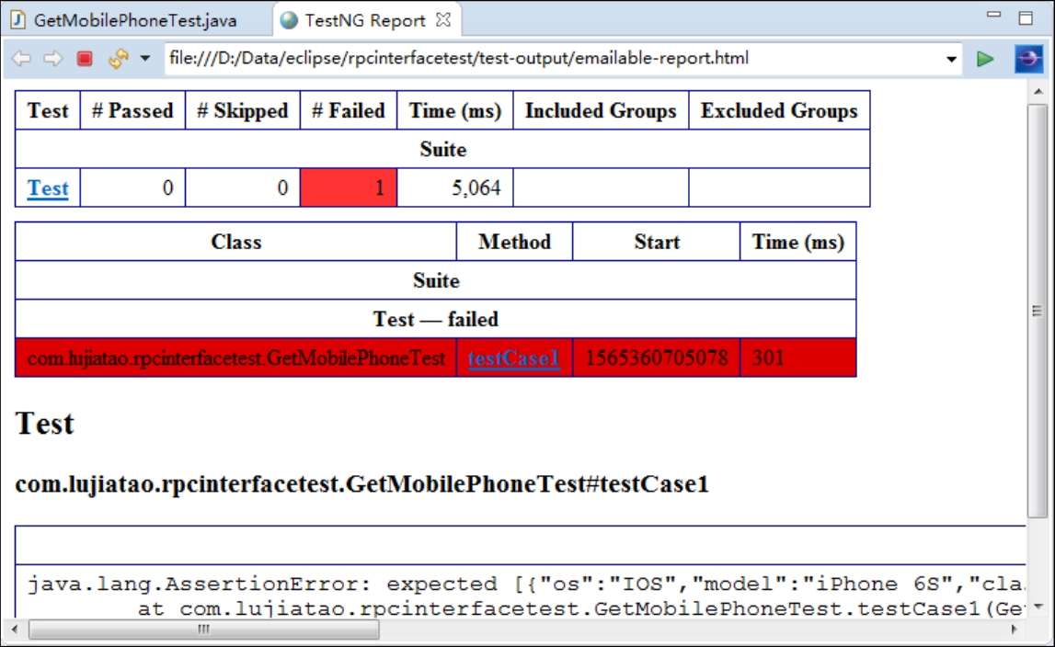This screenshot has height=647, width=1055.
Task: Click the vertical scrollbar thumb
Action: pyautogui.click(x=1038, y=310)
